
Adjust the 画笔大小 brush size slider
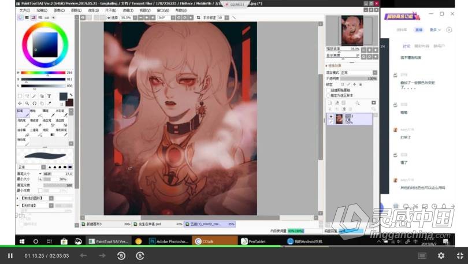(58, 174)
